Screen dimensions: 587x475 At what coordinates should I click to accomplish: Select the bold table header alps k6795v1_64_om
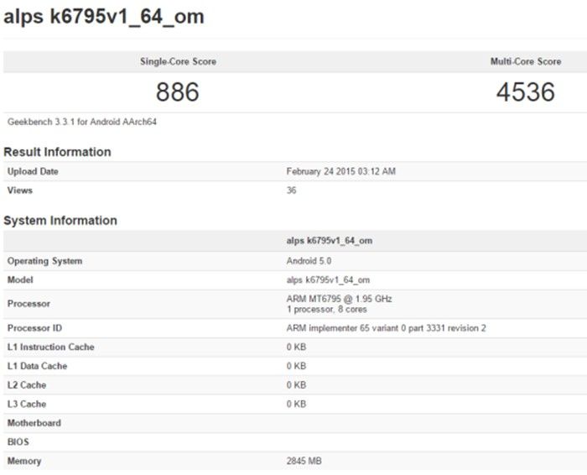(x=330, y=241)
